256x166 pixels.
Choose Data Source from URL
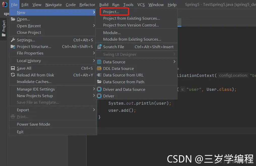136,75
